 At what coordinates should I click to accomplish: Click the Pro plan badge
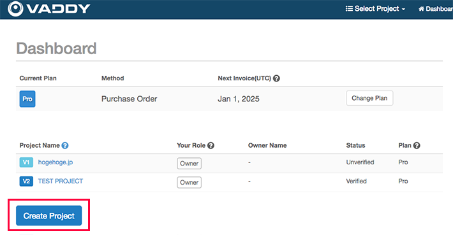tap(27, 99)
